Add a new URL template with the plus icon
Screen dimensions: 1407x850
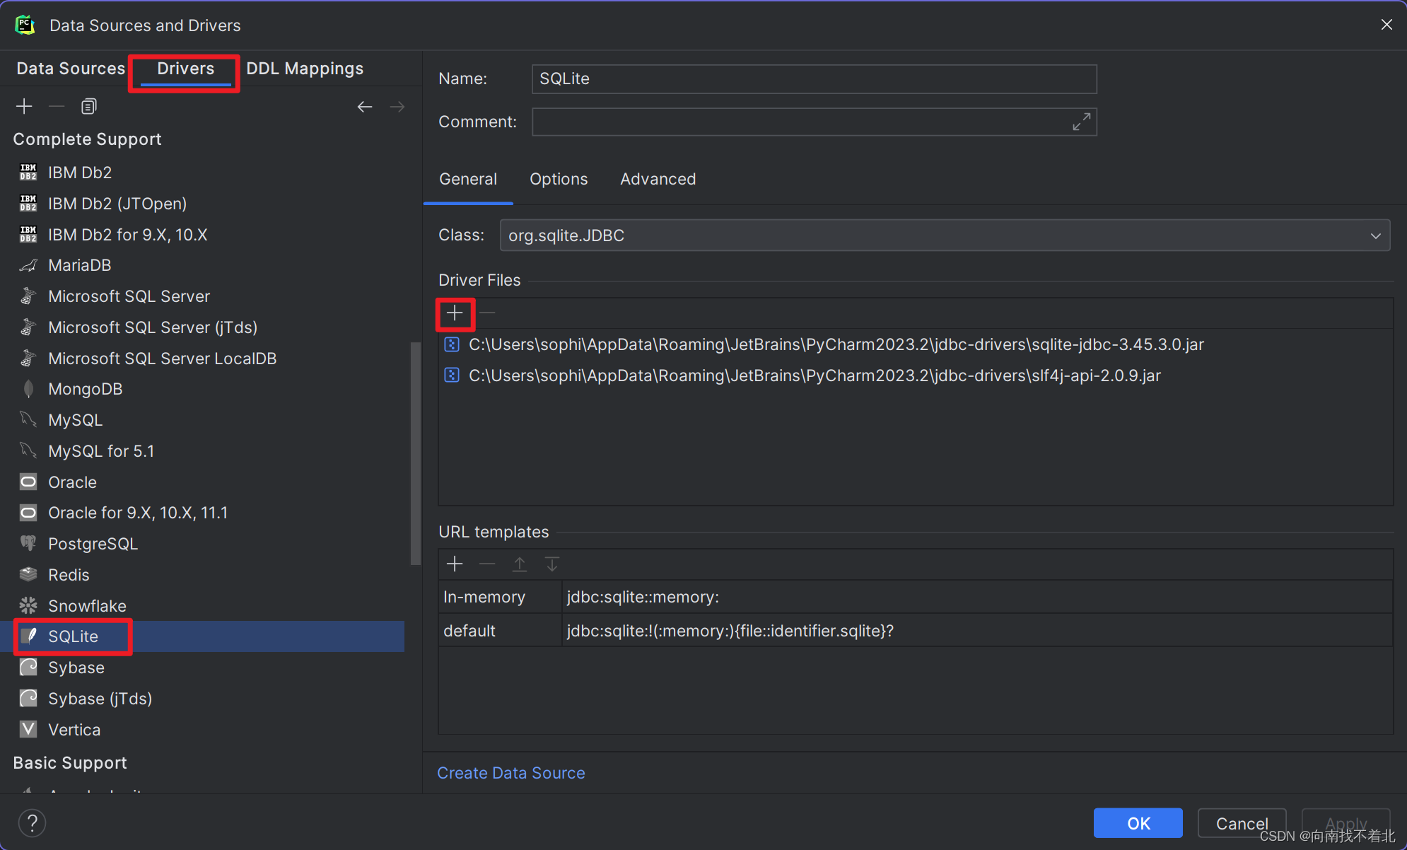455,564
